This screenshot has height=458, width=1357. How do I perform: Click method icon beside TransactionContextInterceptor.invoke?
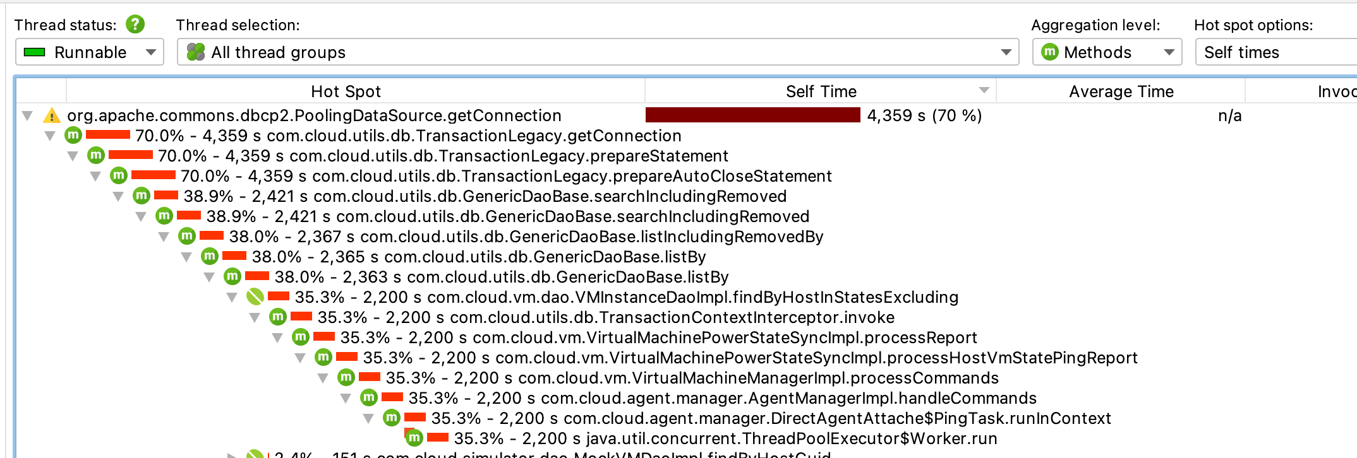point(278,317)
